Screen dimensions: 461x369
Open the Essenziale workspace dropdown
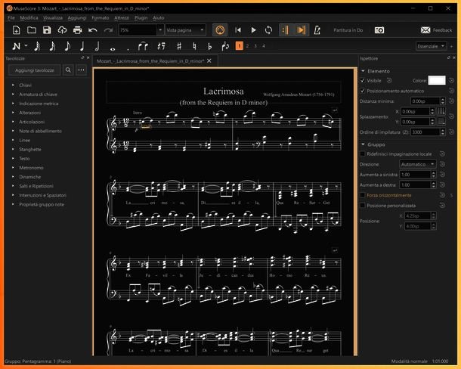click(432, 46)
